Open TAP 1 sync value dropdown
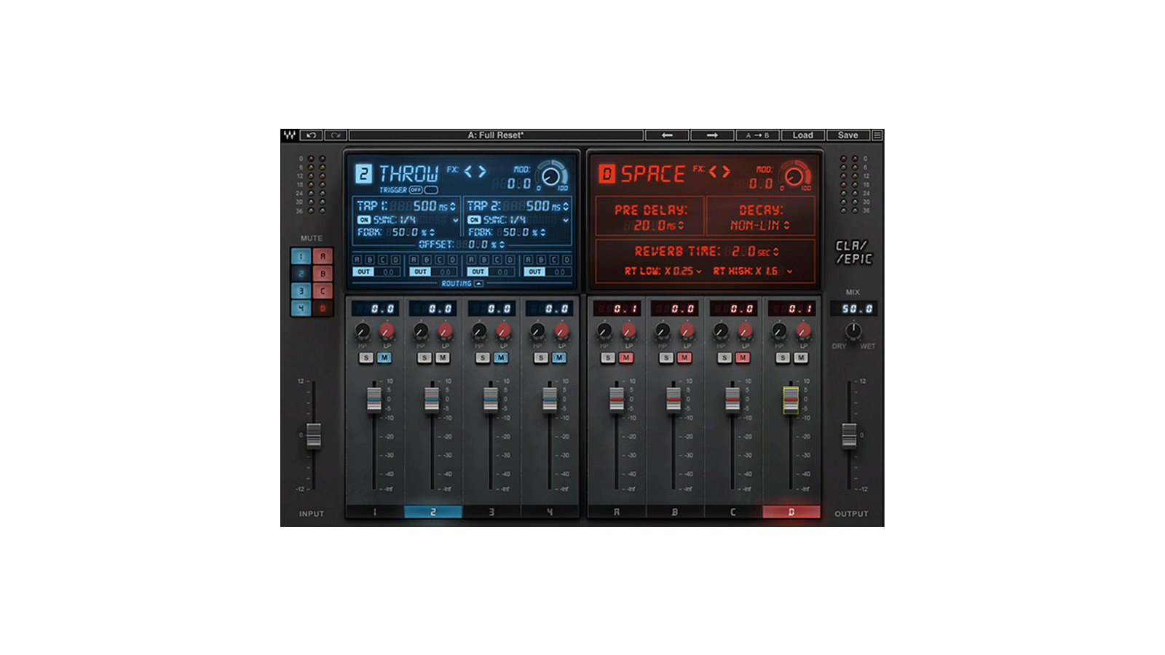1165x655 pixels. pyautogui.click(x=456, y=220)
